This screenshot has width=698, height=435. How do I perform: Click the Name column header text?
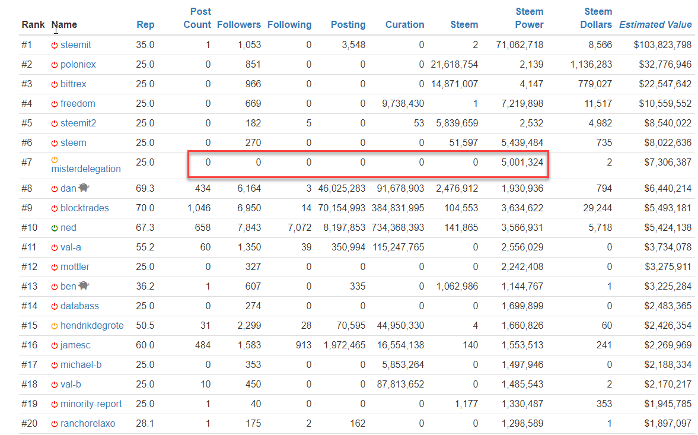pyautogui.click(x=64, y=25)
